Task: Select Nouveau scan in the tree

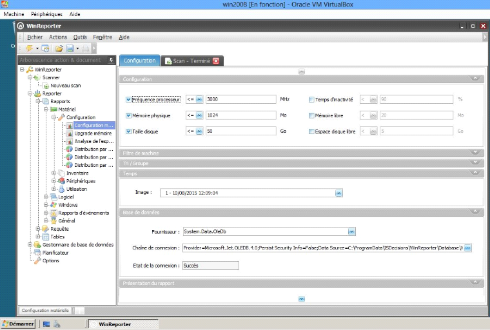Action: [x=65, y=85]
